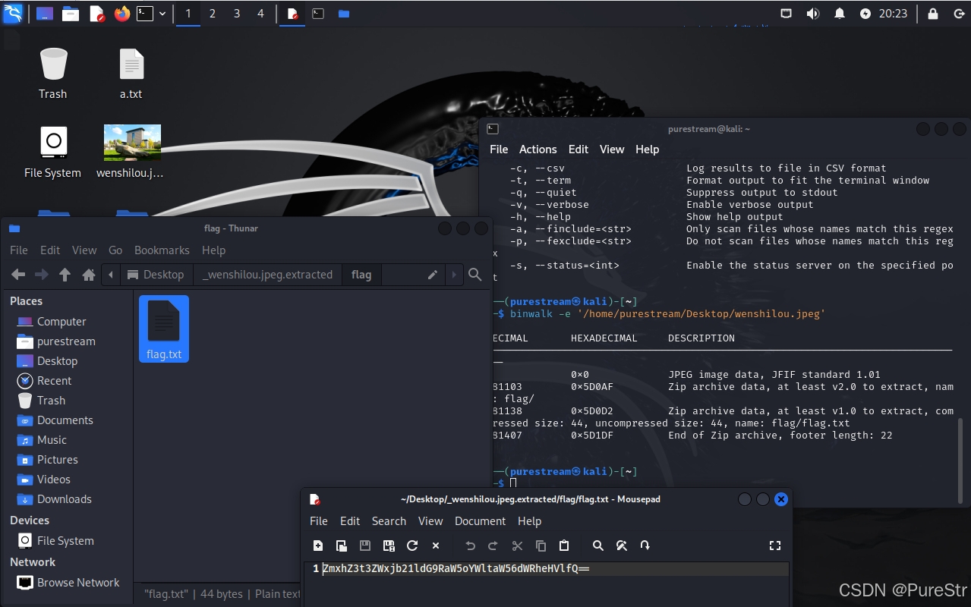
Task: Open Bookmarks menu in Thunar
Action: [162, 250]
